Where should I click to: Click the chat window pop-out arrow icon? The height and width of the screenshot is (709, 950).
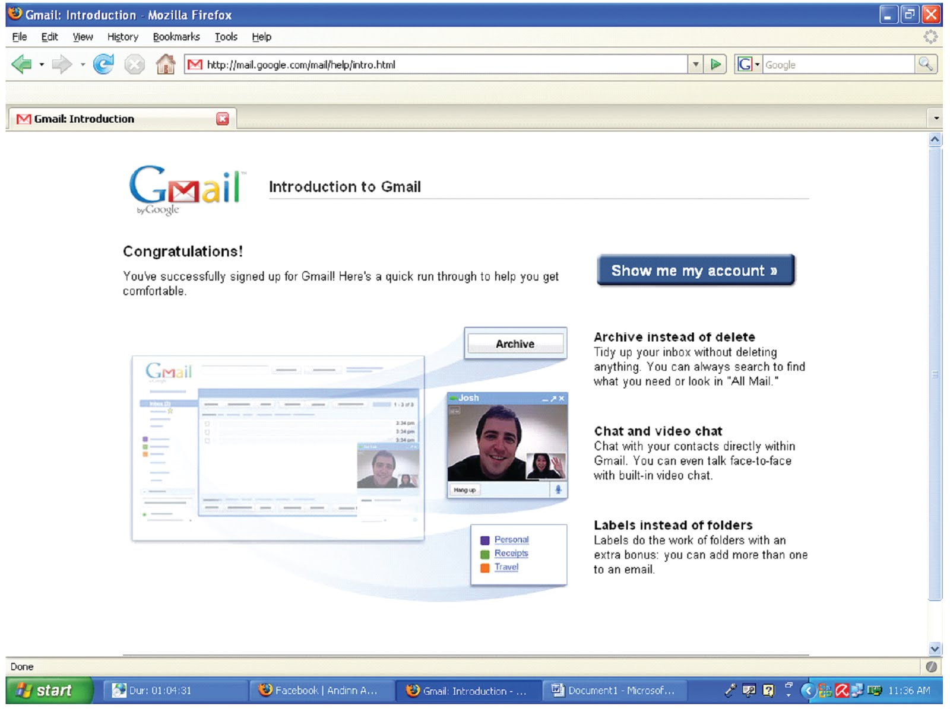tap(553, 398)
